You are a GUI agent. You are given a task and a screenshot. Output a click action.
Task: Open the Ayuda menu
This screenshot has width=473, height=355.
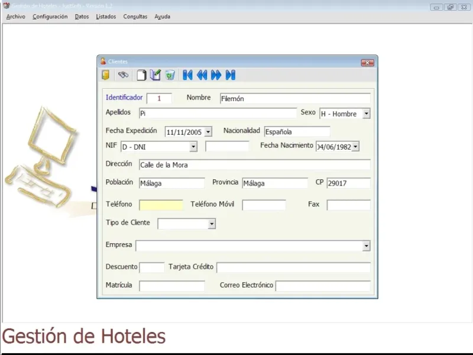tap(162, 17)
